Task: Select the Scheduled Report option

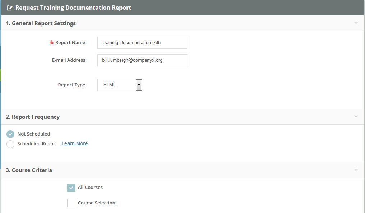Action: click(10, 144)
